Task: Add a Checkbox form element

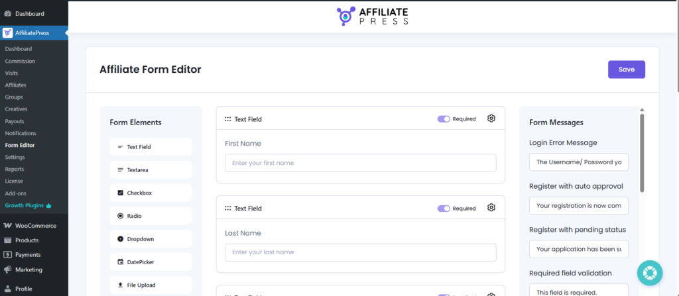Action: tap(151, 193)
